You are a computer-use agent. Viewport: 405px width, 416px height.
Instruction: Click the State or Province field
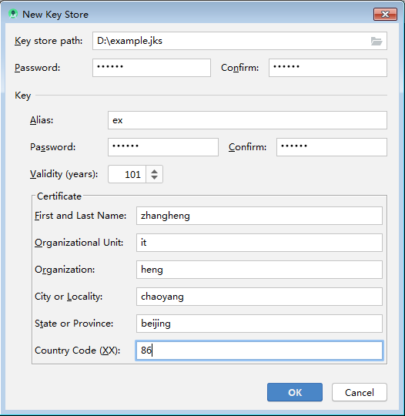pos(259,324)
